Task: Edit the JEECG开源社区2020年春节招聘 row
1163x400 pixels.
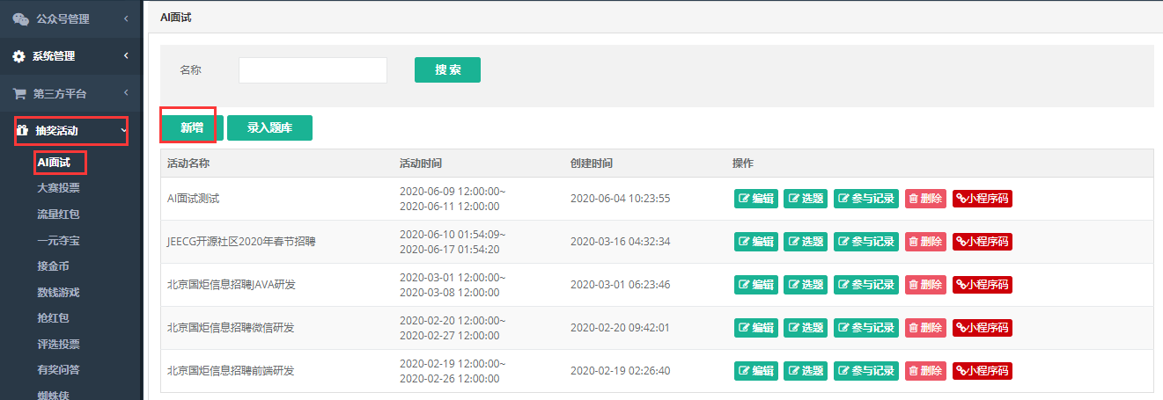Action: click(756, 242)
